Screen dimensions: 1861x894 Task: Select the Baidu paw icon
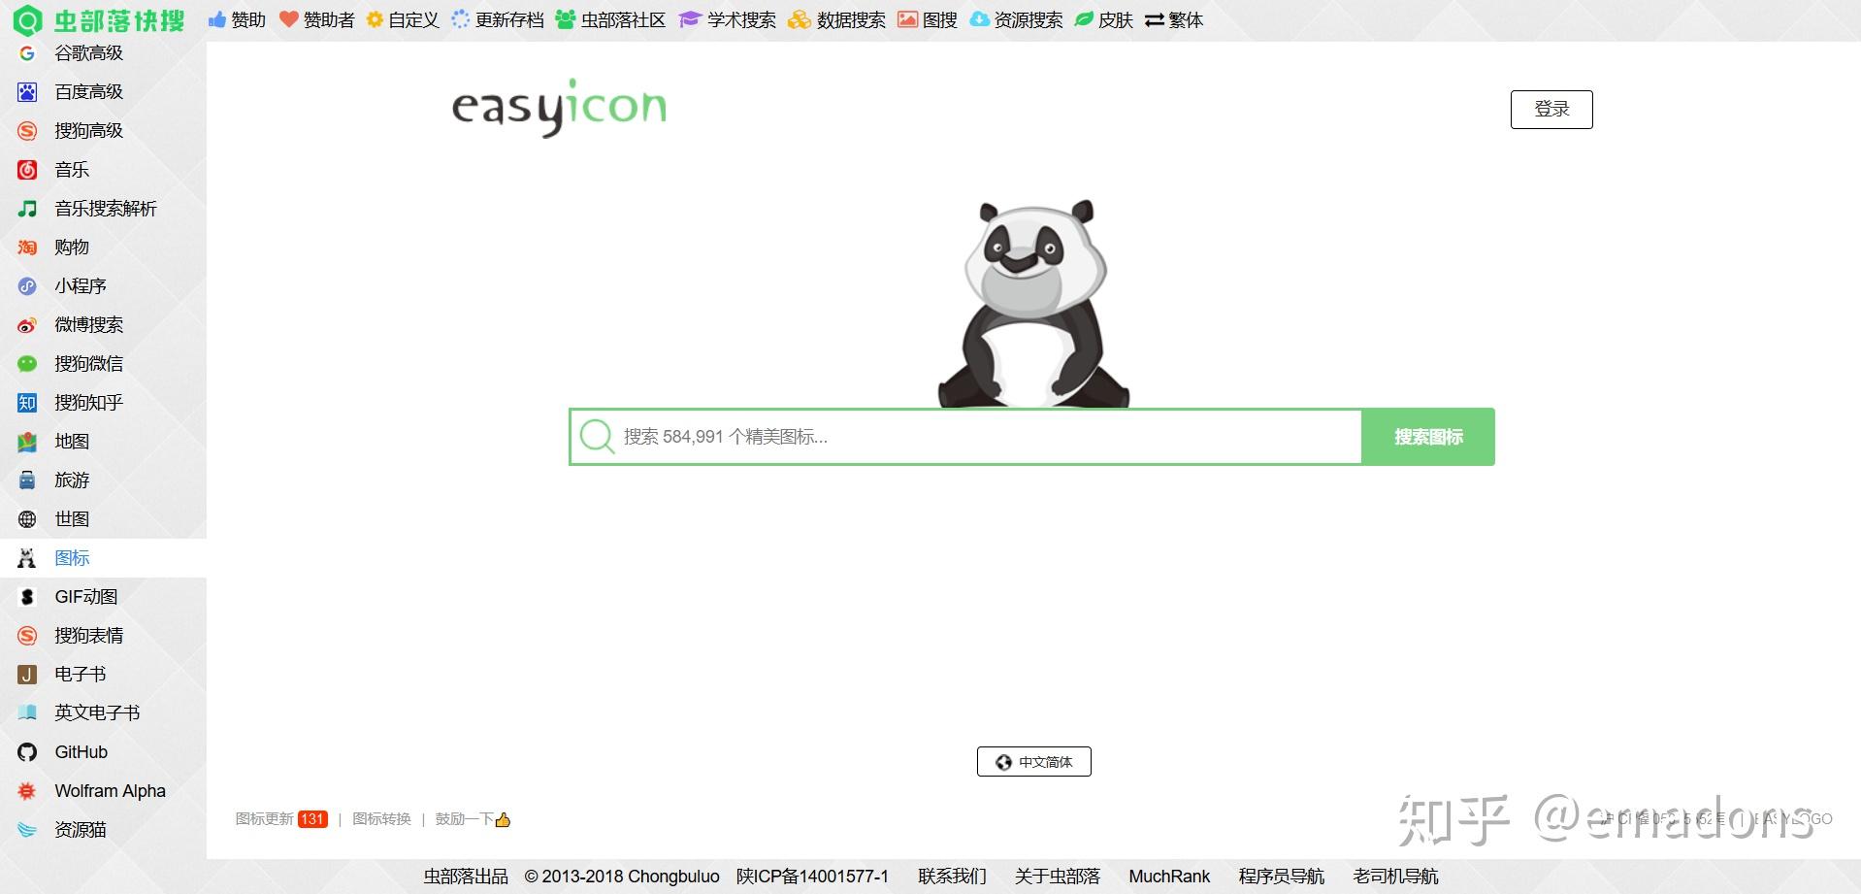pos(27,92)
